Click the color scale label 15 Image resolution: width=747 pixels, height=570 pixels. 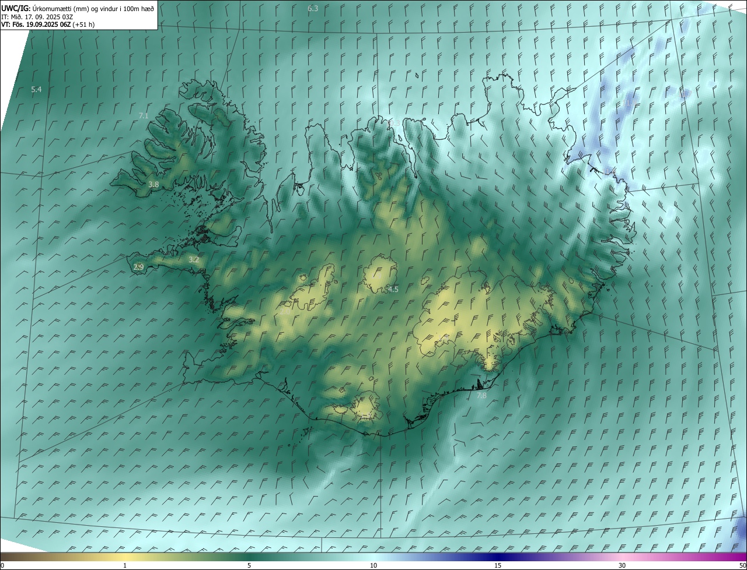498,565
